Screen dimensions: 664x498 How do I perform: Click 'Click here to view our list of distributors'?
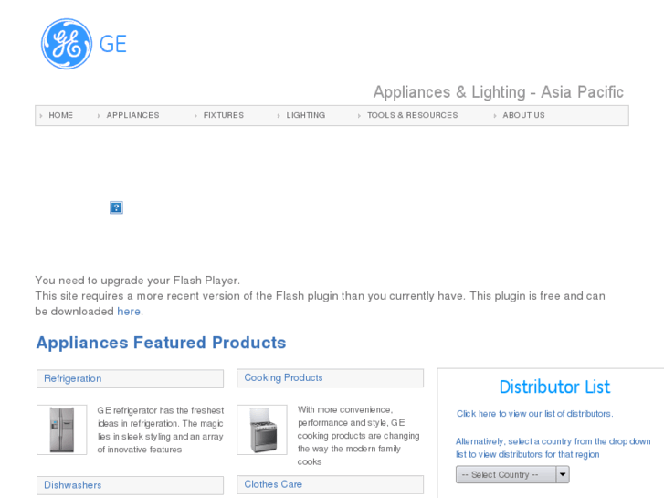point(534,414)
